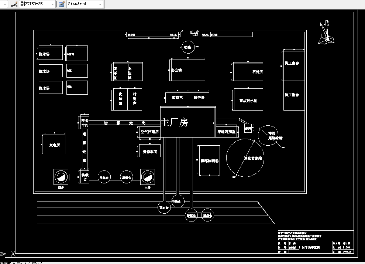The height and width of the screenshot is (264, 365).
Task: Open the Dimension Style manager brush icon
Action: [x=14, y=4]
